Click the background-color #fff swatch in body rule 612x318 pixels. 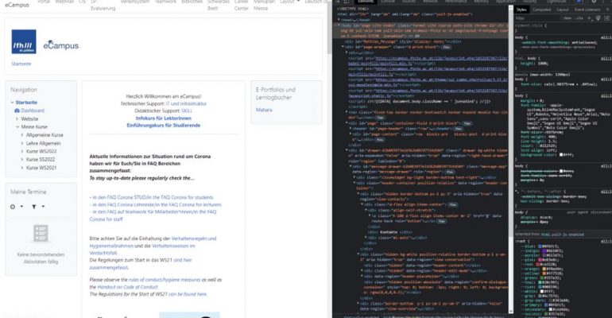click(x=563, y=155)
